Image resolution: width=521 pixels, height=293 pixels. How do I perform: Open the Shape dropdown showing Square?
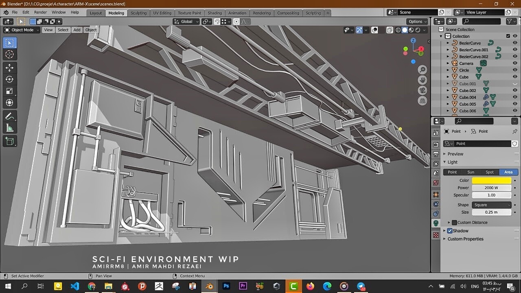point(491,205)
